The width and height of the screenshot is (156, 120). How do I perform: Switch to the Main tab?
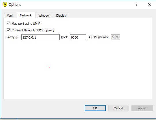(x=10, y=16)
